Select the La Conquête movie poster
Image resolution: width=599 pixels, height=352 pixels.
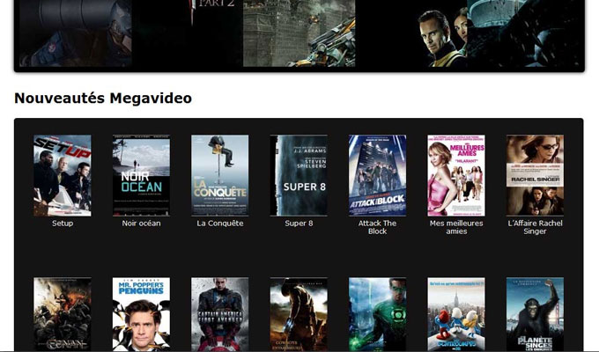(220, 176)
